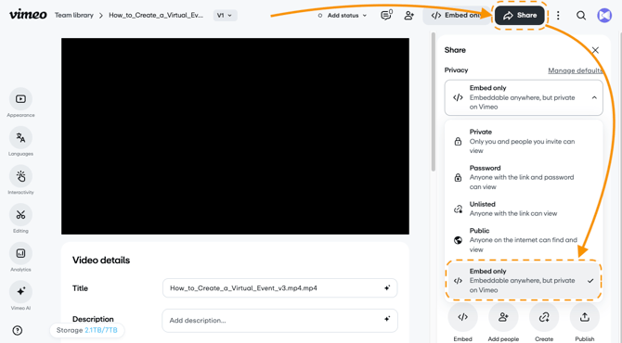This screenshot has height=343, width=622.
Task: Open the V1 version dropdown
Action: pyautogui.click(x=225, y=16)
